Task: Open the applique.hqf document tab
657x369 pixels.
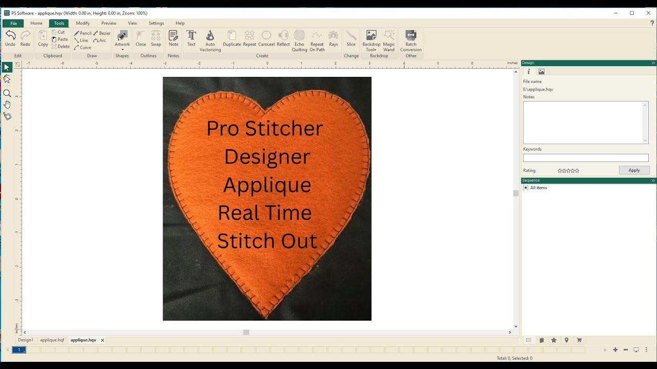Action: 52,340
